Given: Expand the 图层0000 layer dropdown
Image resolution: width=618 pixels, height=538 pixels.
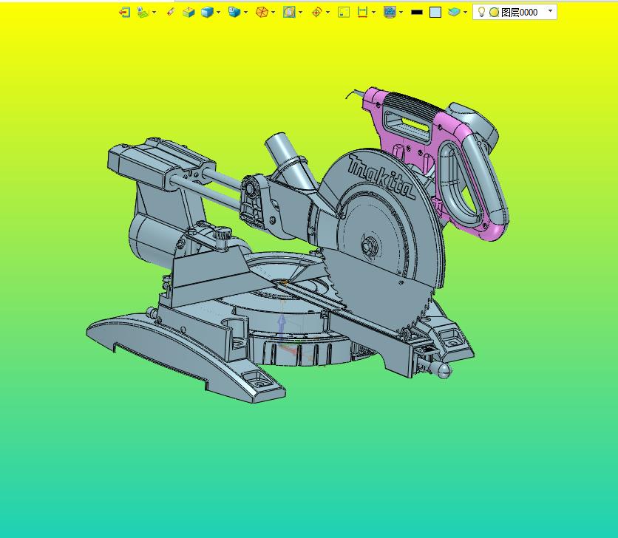Looking at the screenshot, I should coord(550,11).
